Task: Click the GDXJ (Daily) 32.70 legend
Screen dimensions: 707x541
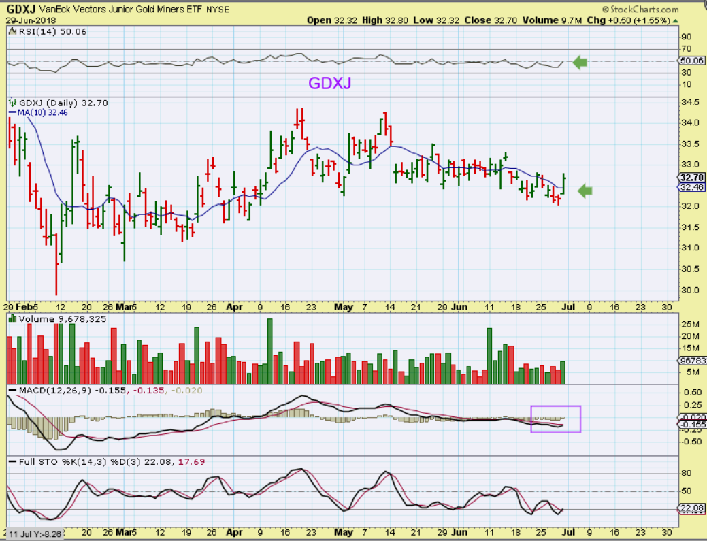Action: coord(63,103)
